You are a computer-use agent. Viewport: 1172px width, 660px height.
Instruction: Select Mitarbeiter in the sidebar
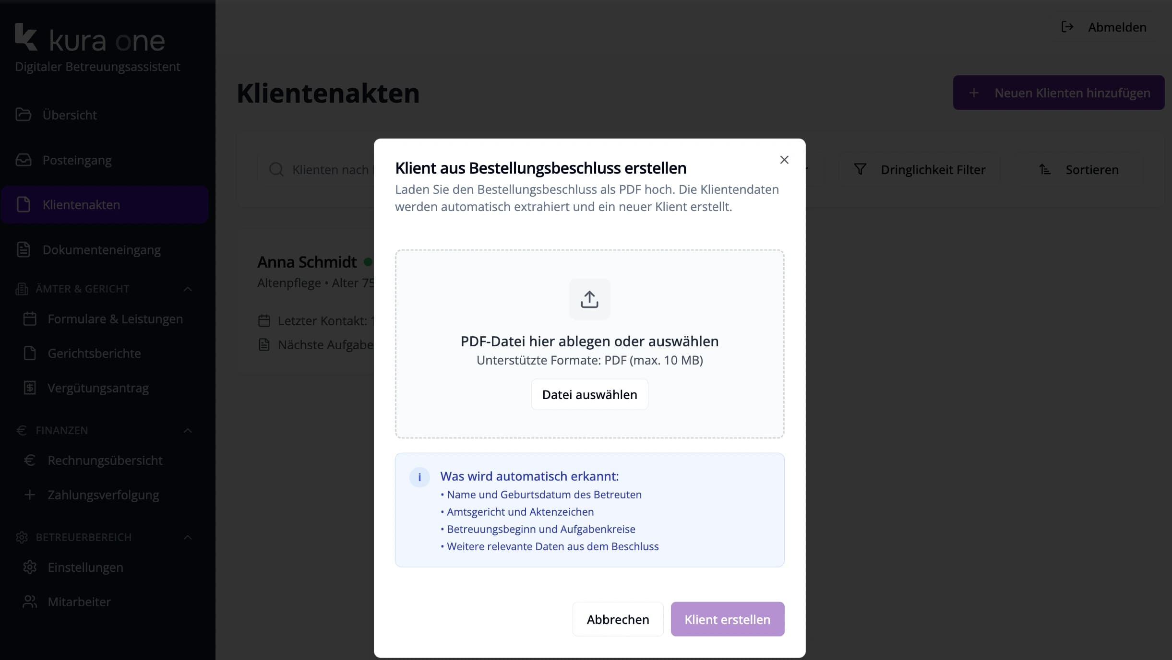click(79, 602)
